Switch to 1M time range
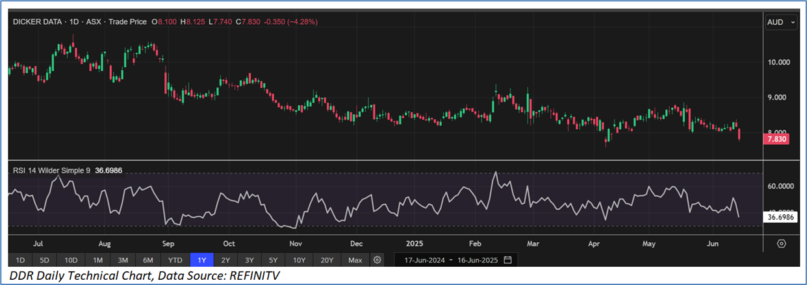This screenshot has width=807, height=285. (x=97, y=260)
